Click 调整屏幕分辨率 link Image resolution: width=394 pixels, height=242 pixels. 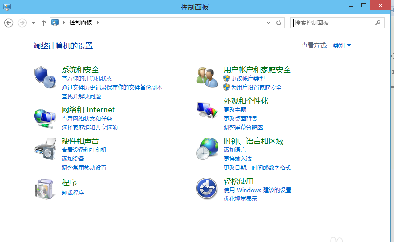tap(243, 128)
